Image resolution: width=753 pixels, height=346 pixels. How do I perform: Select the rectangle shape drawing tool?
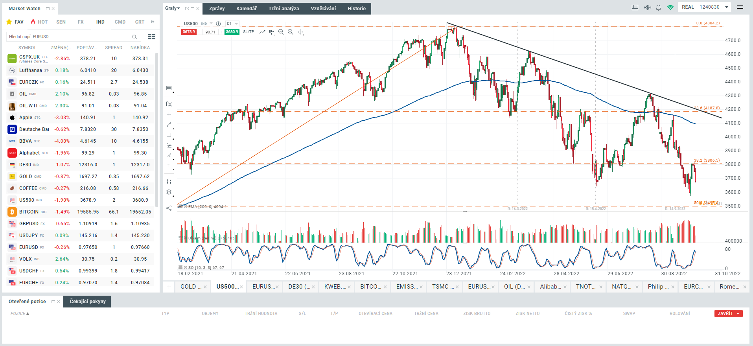(169, 135)
